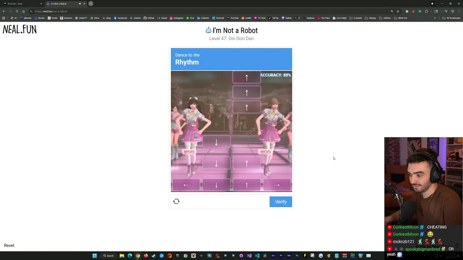Hit the left arrow receptor pad
The image size is (463, 260).
tap(186, 185)
